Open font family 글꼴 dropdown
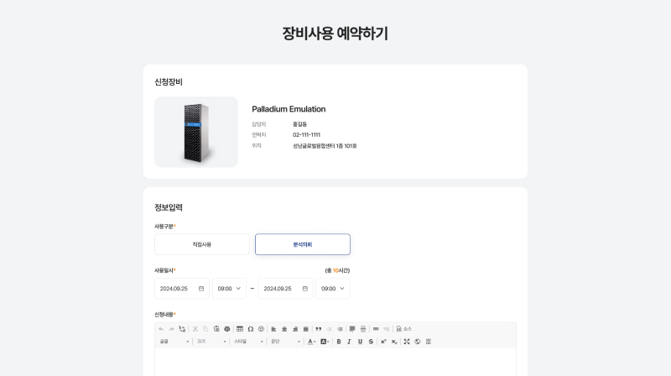This screenshot has width=671, height=376. pos(174,342)
